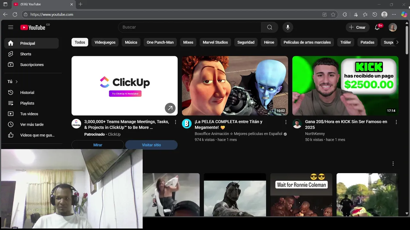Open options menu for ClickUp ad
The width and height of the screenshot is (410, 230).
175,122
